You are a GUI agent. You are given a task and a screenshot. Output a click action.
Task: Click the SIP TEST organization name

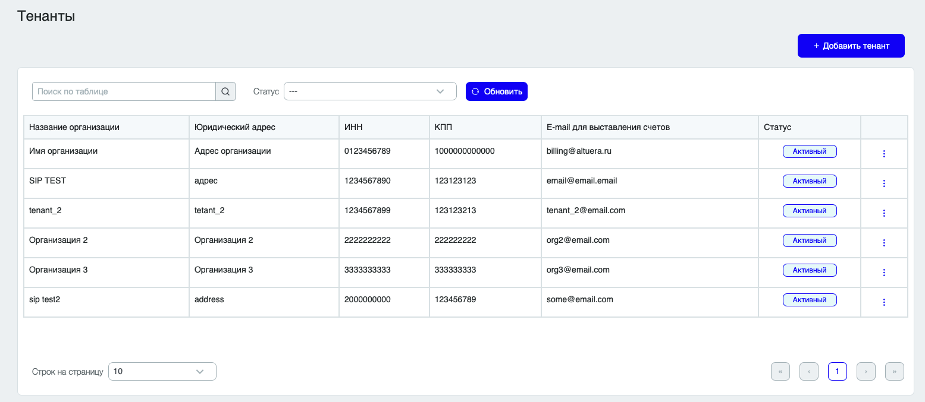click(48, 181)
